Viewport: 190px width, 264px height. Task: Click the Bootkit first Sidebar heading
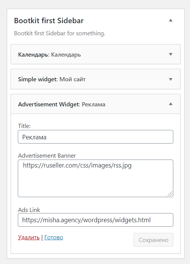[x=49, y=21]
